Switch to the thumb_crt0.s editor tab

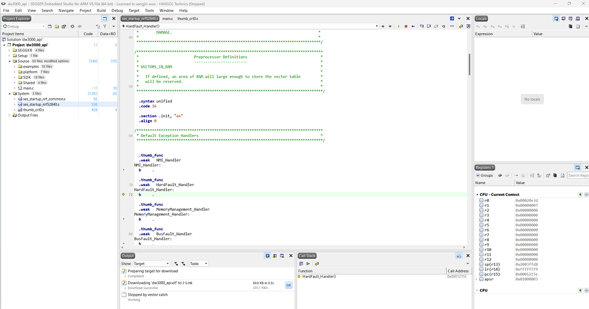tap(188, 18)
